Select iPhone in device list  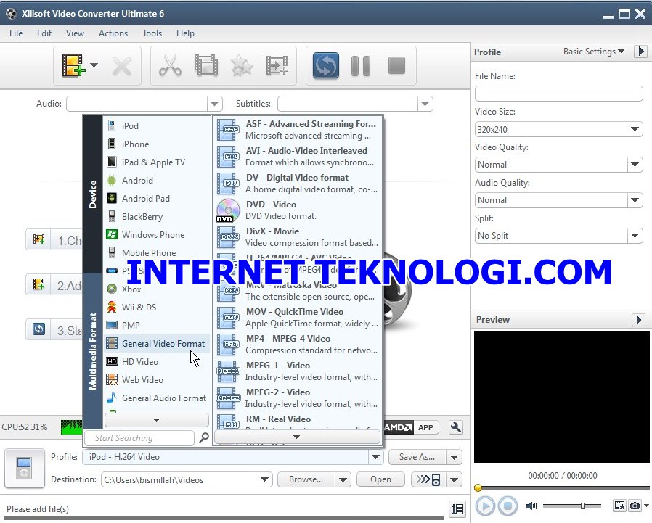click(x=156, y=144)
